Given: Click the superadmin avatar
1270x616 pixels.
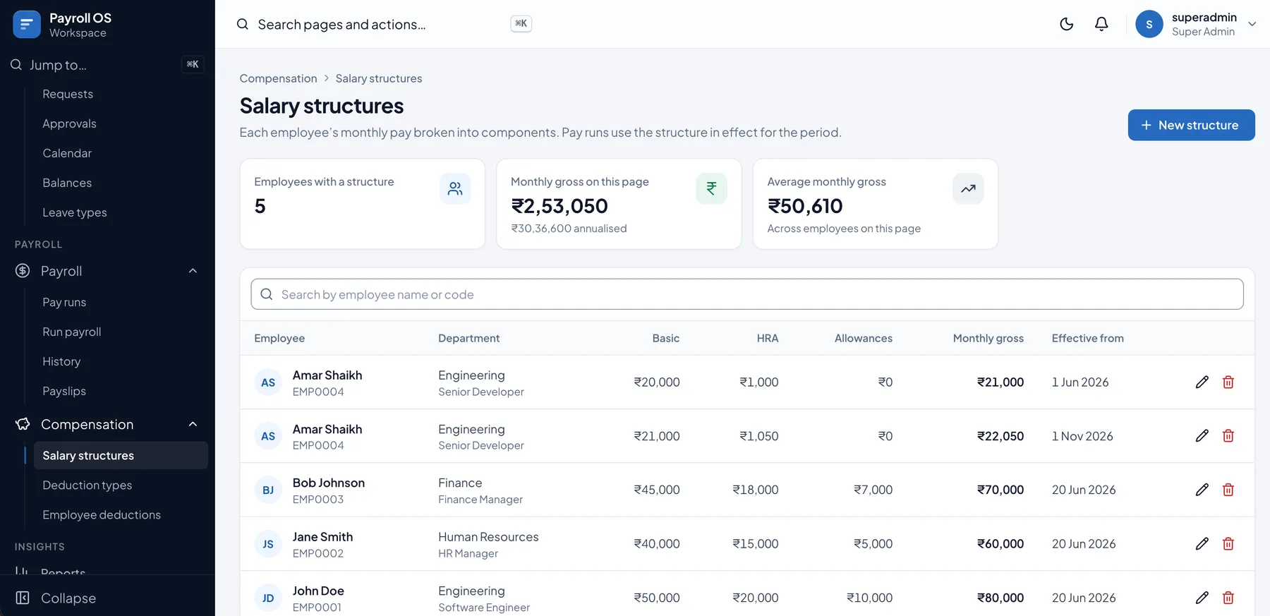Looking at the screenshot, I should pos(1149,24).
